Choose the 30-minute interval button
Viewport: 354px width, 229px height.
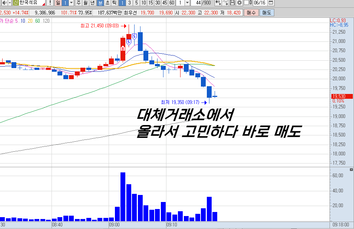(158, 3)
